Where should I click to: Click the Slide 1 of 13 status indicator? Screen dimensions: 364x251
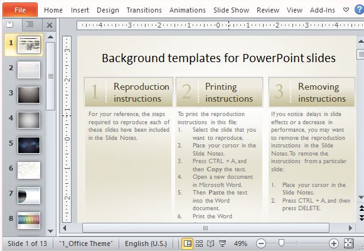coord(27,243)
